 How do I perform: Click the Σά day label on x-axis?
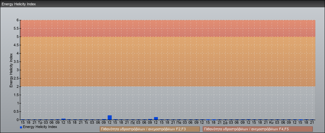click(225, 123)
